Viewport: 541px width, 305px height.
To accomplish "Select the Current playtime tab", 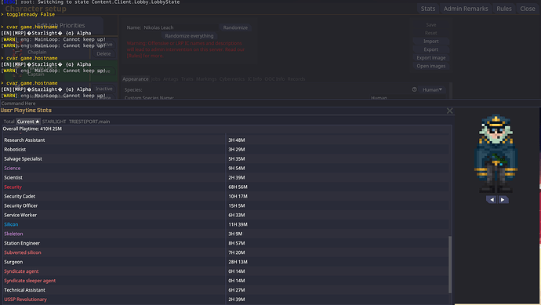I will pos(28,122).
